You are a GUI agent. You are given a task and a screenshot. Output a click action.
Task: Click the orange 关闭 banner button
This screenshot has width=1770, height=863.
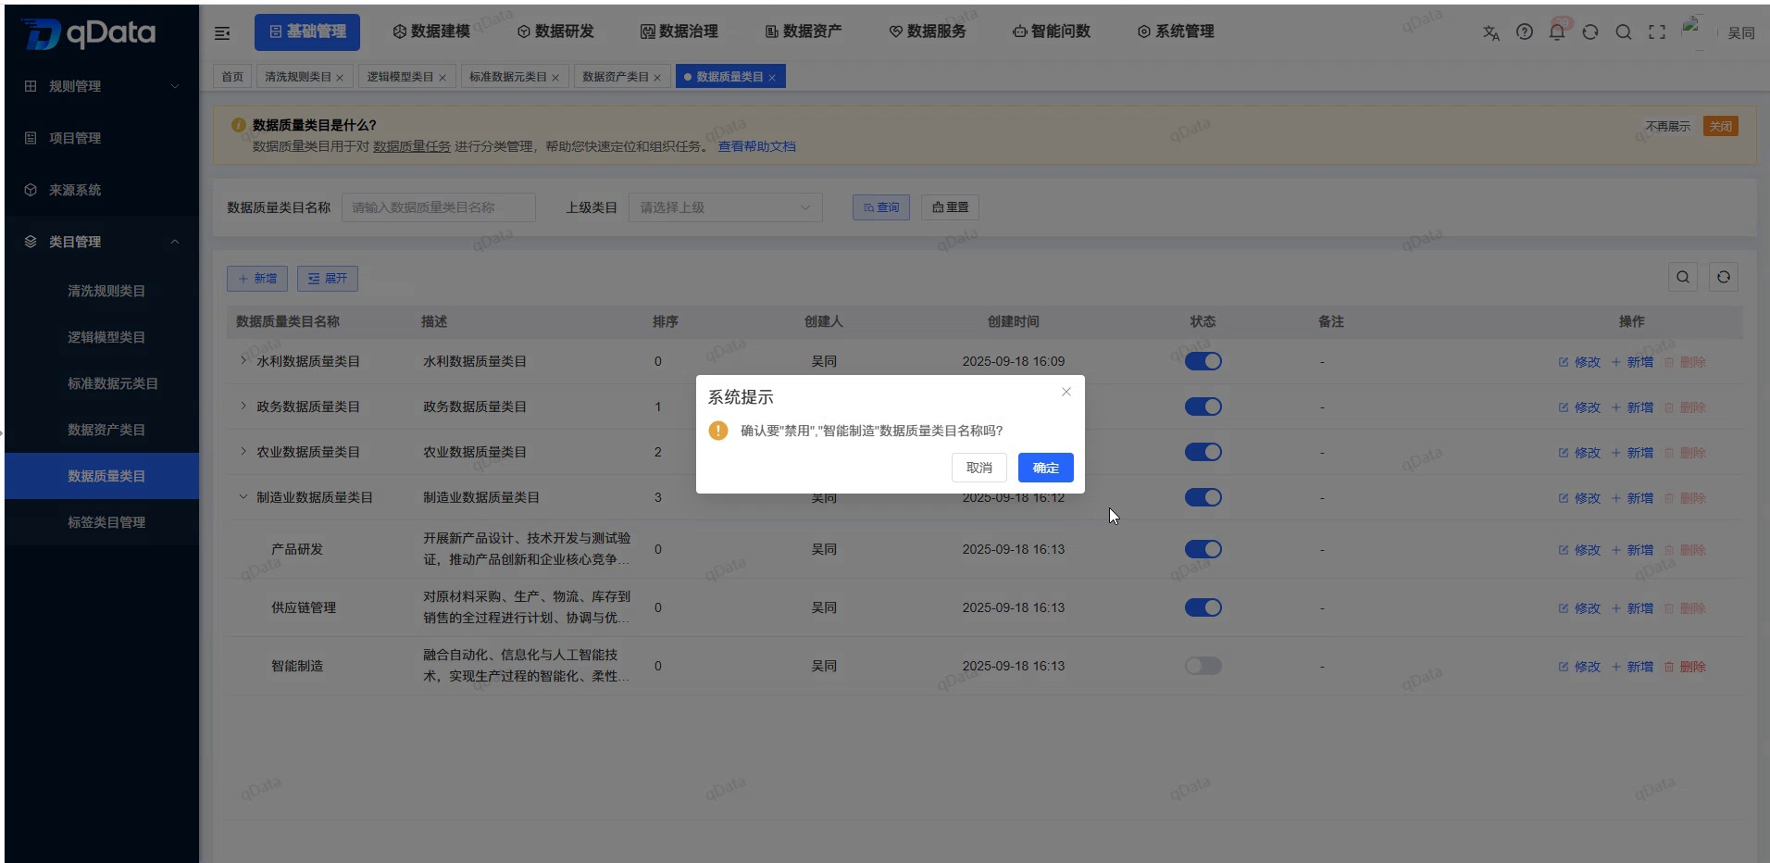pyautogui.click(x=1721, y=126)
